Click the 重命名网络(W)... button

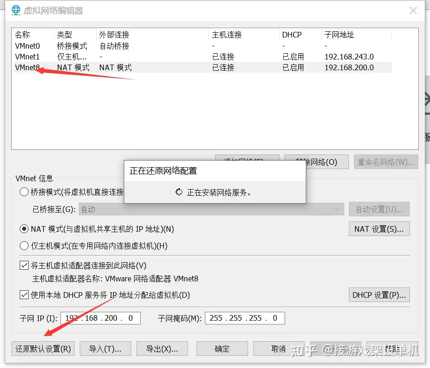386,162
